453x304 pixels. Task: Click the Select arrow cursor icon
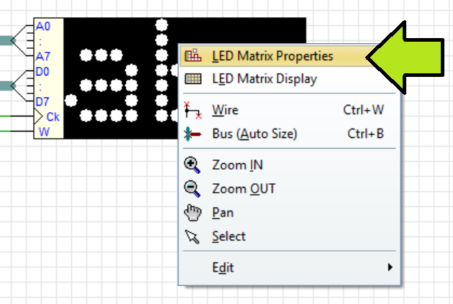click(x=192, y=236)
